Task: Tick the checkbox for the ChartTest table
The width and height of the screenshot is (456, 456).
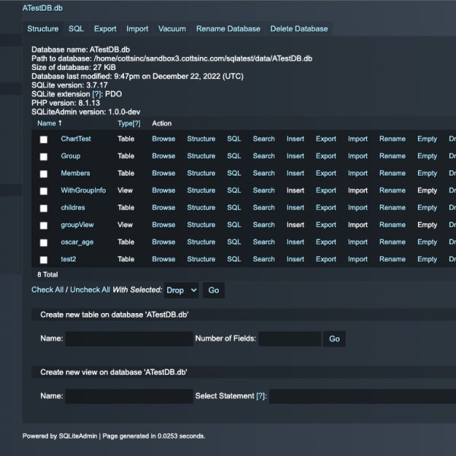Action: coord(43,139)
